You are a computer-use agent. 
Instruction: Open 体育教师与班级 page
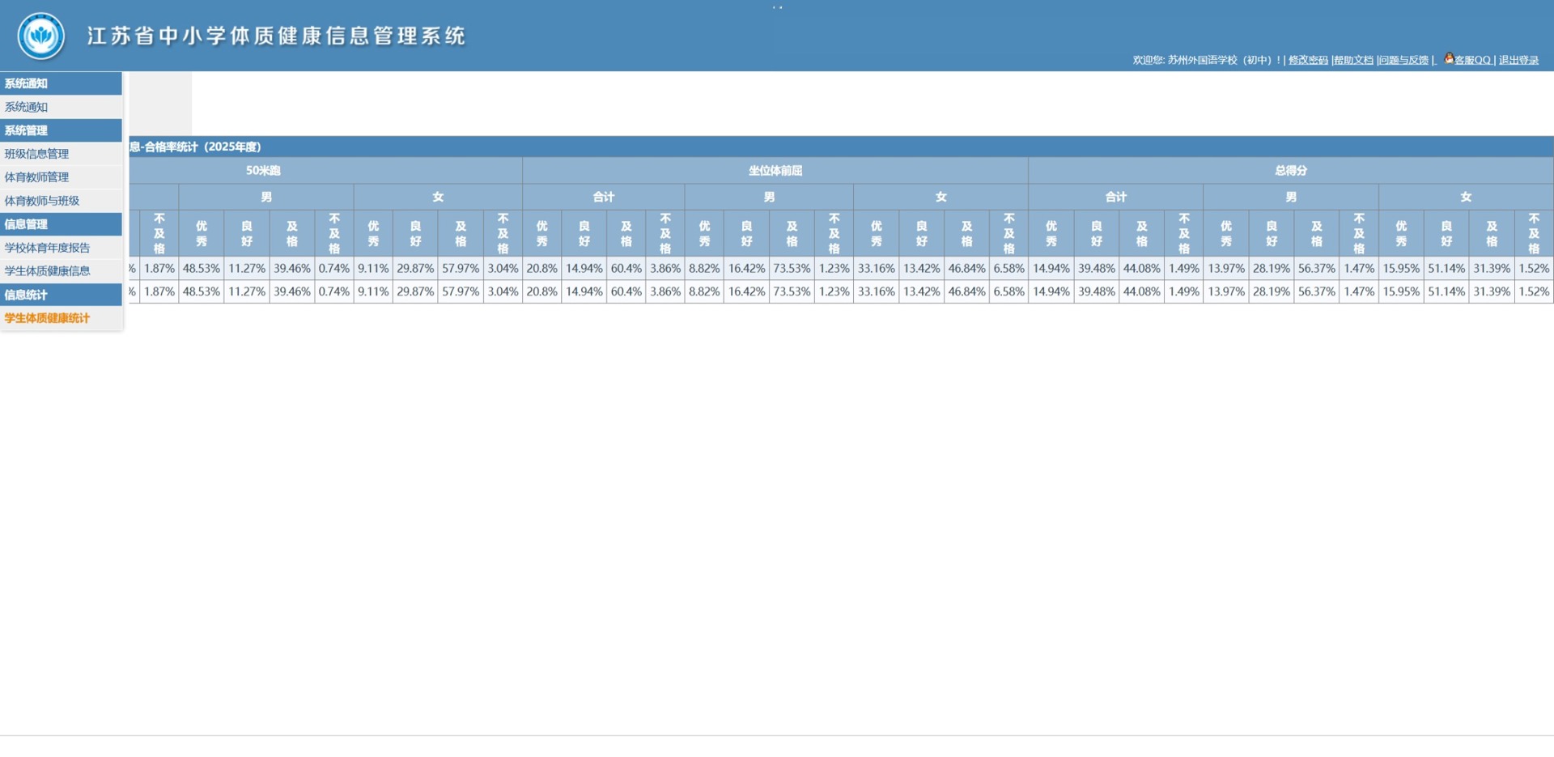pos(42,201)
